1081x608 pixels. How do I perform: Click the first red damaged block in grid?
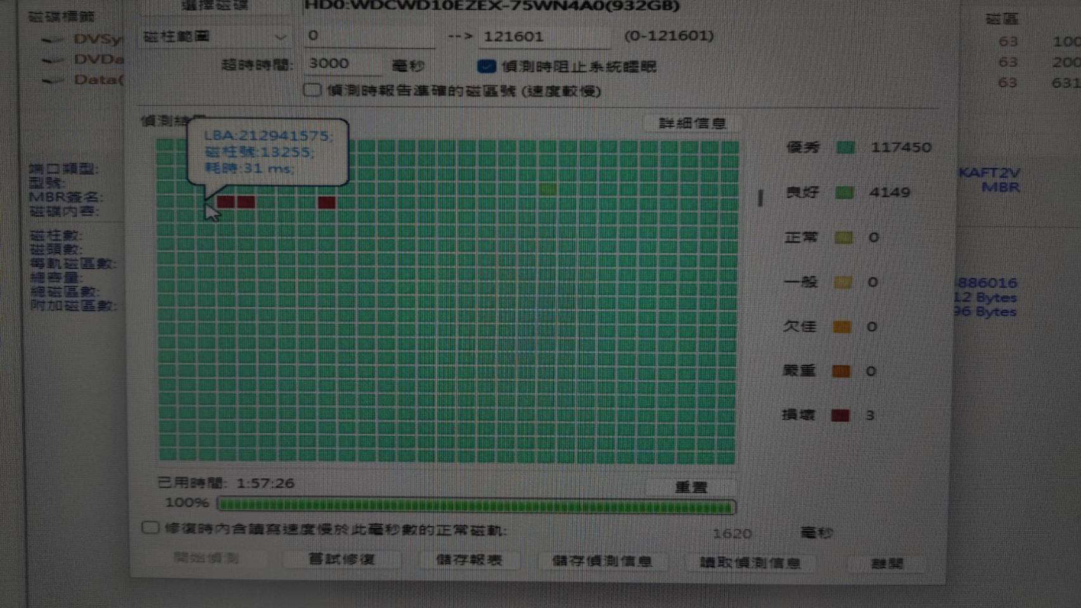pyautogui.click(x=226, y=202)
